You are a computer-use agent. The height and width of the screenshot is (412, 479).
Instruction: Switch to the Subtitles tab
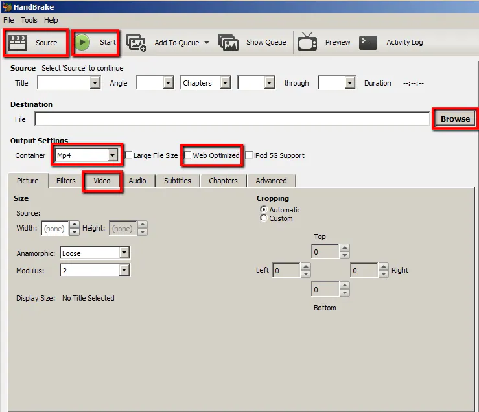(x=178, y=181)
